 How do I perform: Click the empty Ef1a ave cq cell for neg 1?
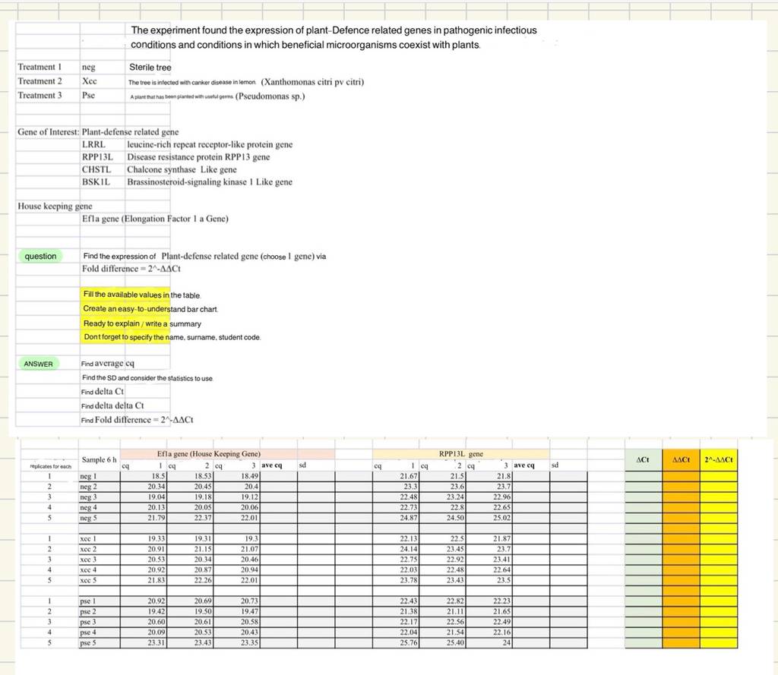pyautogui.click(x=278, y=476)
